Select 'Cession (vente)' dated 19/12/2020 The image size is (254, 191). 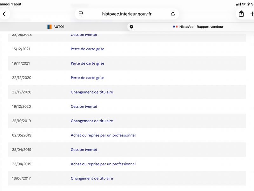84,106
